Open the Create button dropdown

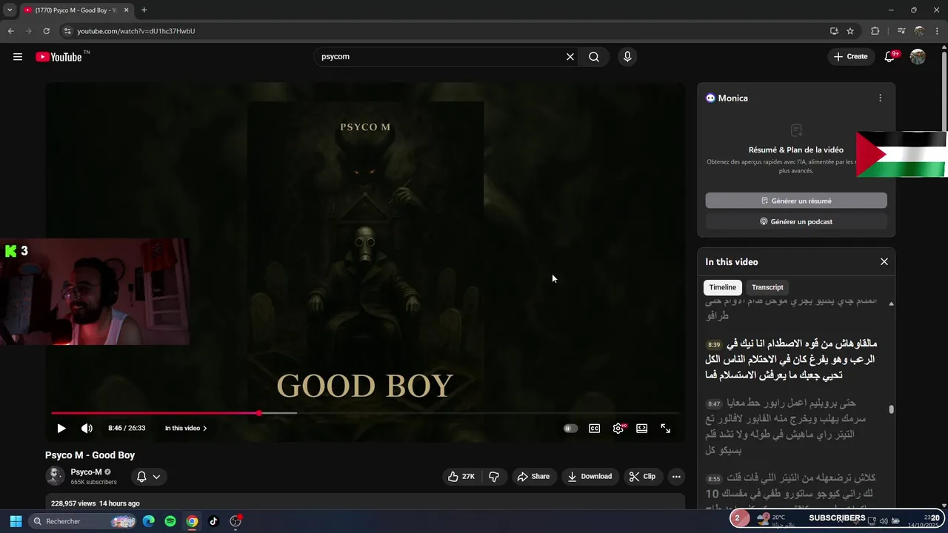click(x=850, y=56)
